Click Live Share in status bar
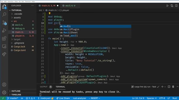179x100 pixels. [63, 98]
